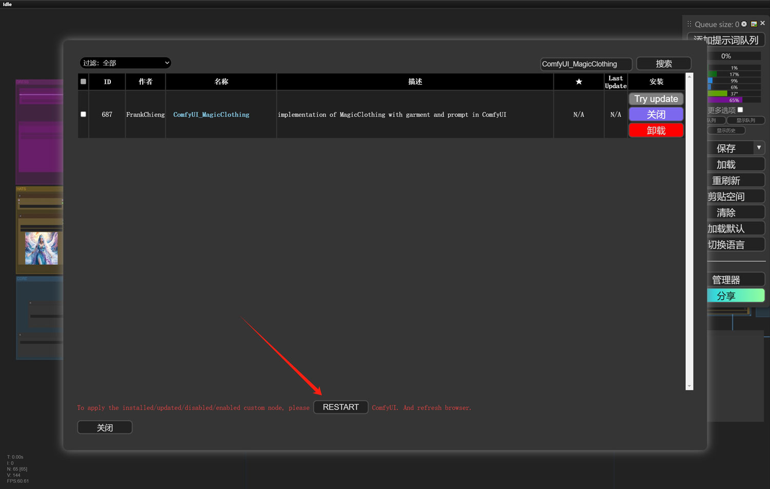Open settings gear next to Queue size
The image size is (770, 489).
click(744, 24)
